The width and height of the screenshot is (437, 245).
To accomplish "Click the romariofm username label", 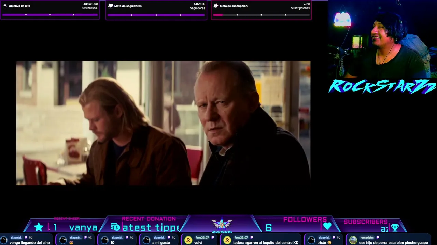I will click(367, 238).
